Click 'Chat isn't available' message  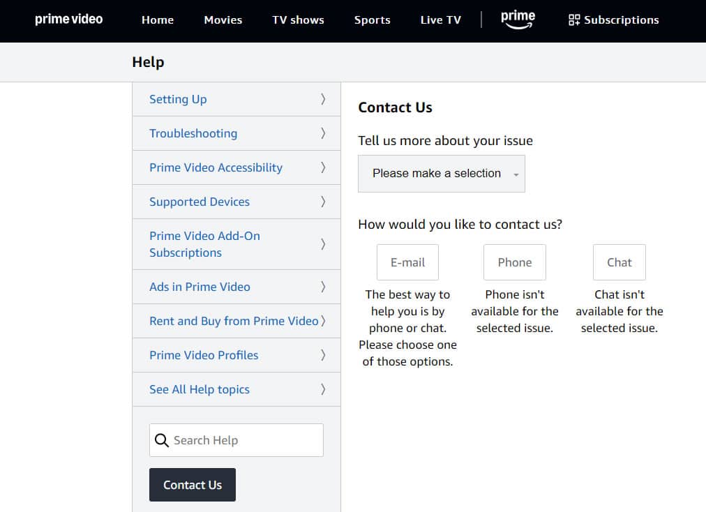click(x=619, y=311)
